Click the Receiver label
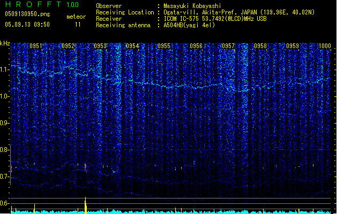Image resolution: width=337 pixels, height=214 pixels. tap(109, 19)
